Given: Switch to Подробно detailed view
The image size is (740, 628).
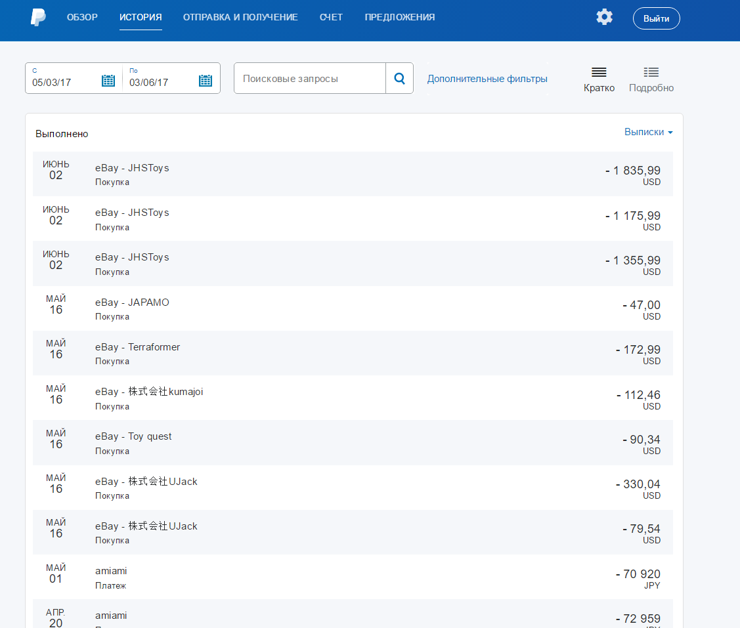Looking at the screenshot, I should pos(651,79).
